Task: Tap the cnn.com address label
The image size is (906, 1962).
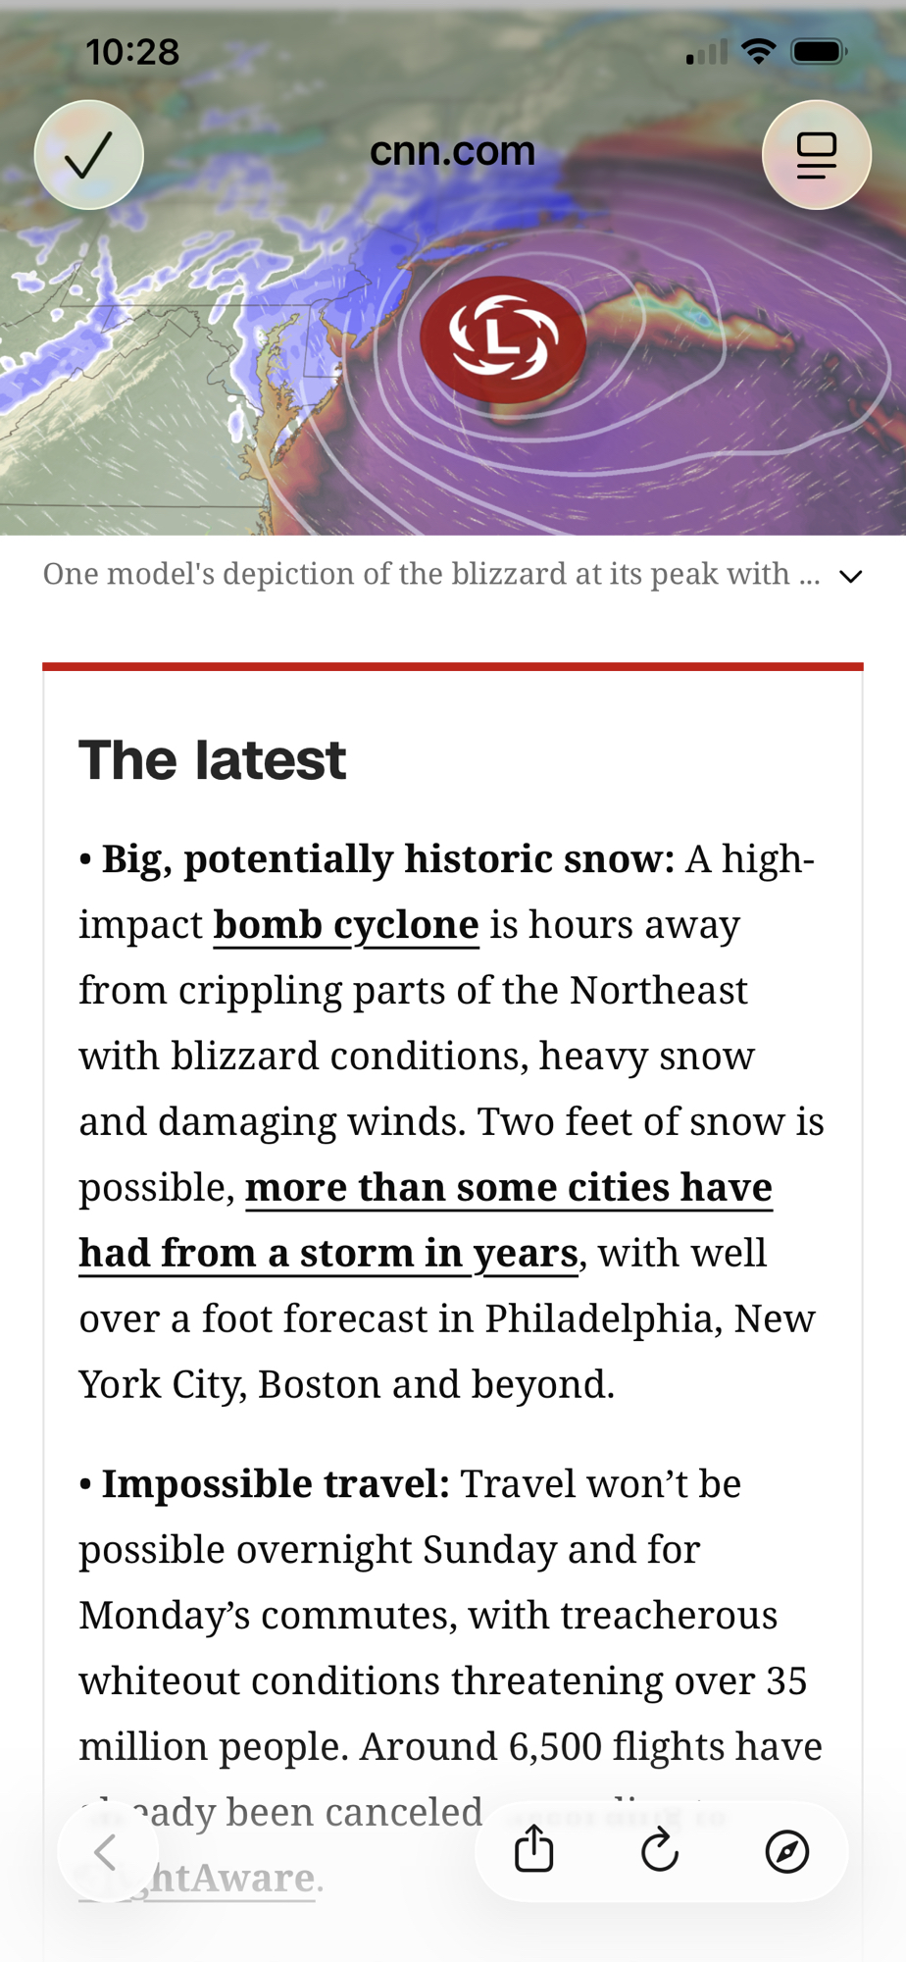Action: point(452,151)
